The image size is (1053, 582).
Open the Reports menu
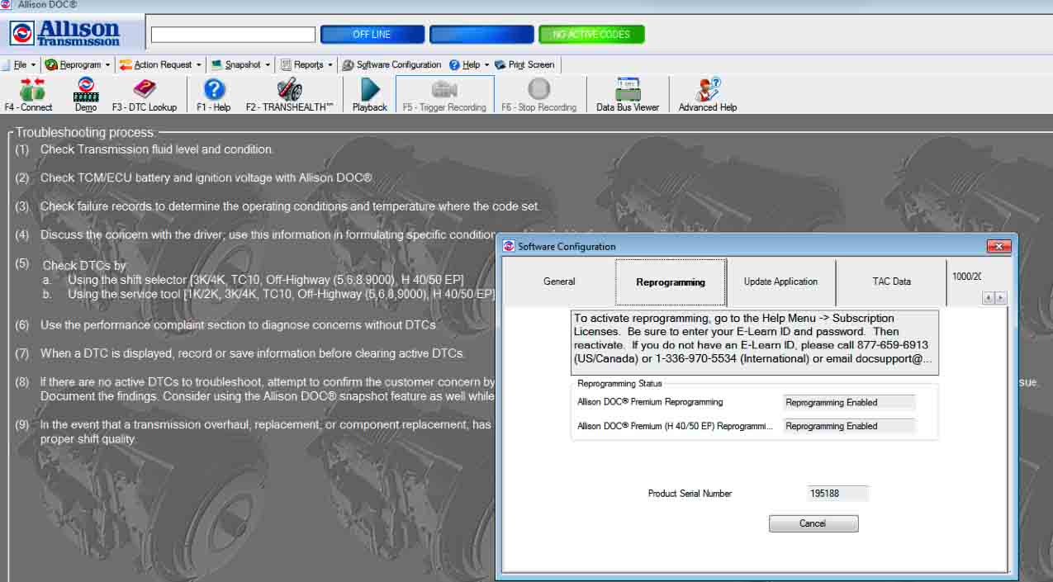point(306,64)
